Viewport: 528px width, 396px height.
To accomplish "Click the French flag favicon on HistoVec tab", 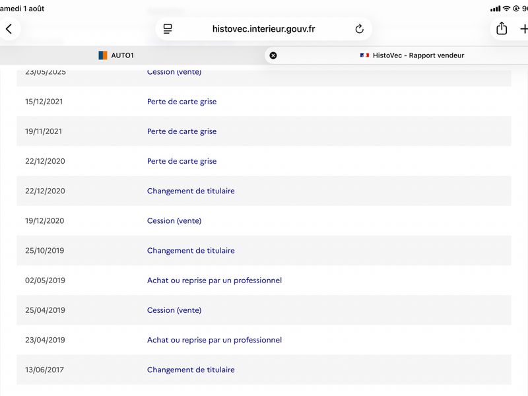I will [x=364, y=55].
